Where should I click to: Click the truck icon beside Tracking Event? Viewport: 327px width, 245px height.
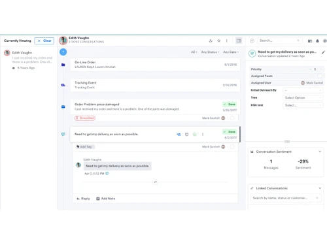click(x=63, y=85)
